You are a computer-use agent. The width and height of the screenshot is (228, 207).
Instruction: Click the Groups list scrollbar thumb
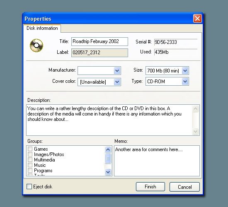point(108,159)
